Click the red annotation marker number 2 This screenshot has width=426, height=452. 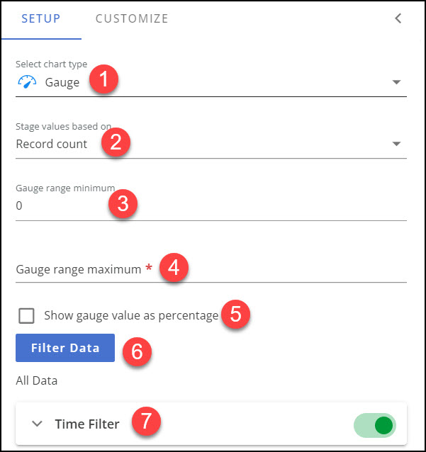pos(115,142)
